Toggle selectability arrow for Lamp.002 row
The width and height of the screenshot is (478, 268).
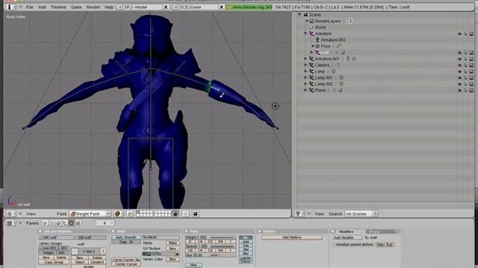pos(466,84)
